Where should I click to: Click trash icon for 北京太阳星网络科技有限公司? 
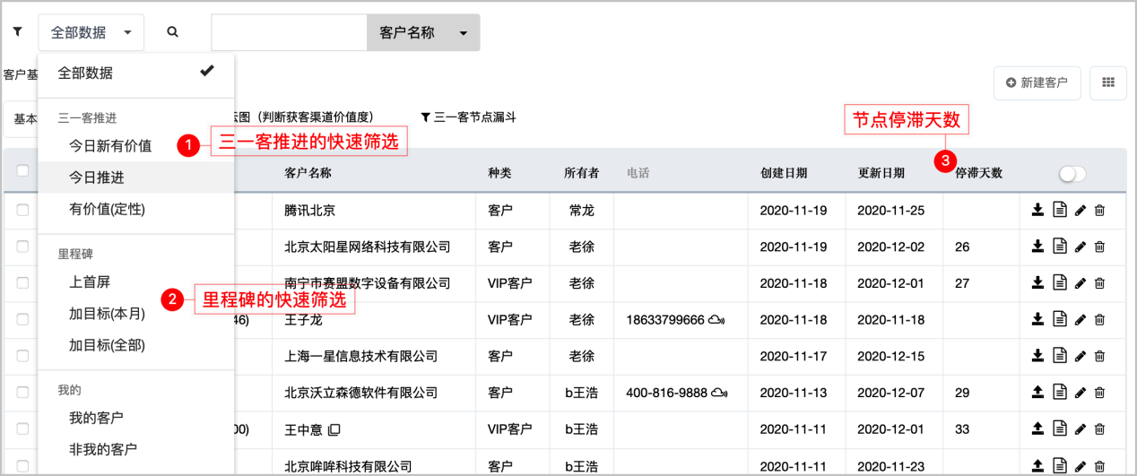pos(1099,247)
